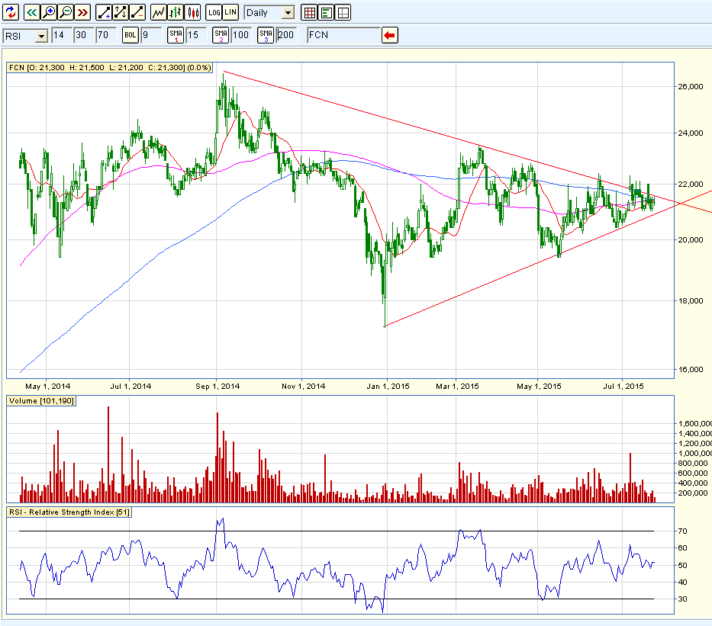Viewport: 712px width, 626px height.
Task: Toggle the SMA 1 moving average
Action: [176, 35]
